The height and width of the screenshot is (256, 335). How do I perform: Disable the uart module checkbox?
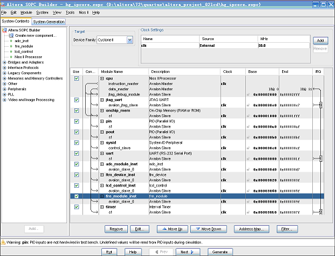[x=76, y=153]
